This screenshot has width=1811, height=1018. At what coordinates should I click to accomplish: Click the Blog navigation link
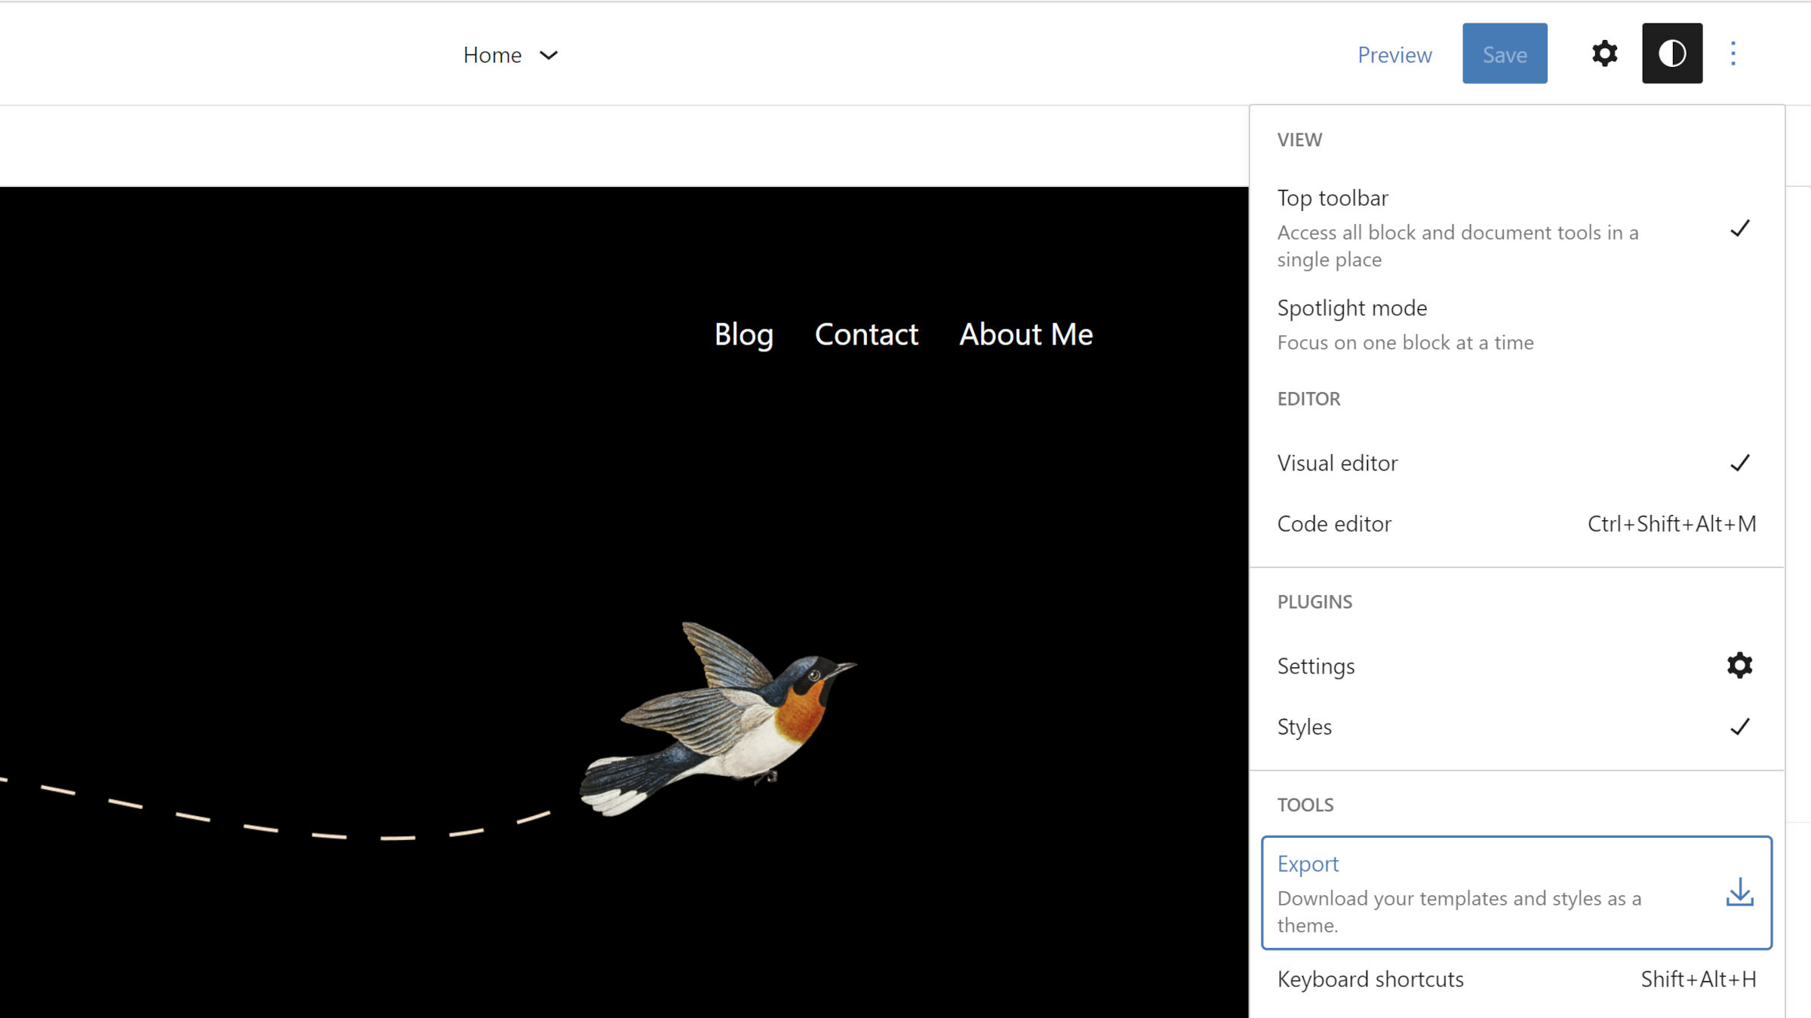point(744,334)
